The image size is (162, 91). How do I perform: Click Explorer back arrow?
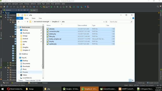point(19,22)
